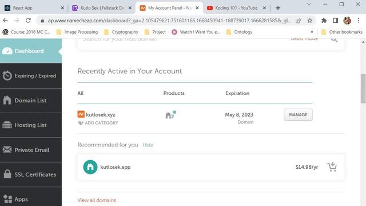Show hidden bookmarks chevron
The width and height of the screenshot is (366, 206).
312,32
